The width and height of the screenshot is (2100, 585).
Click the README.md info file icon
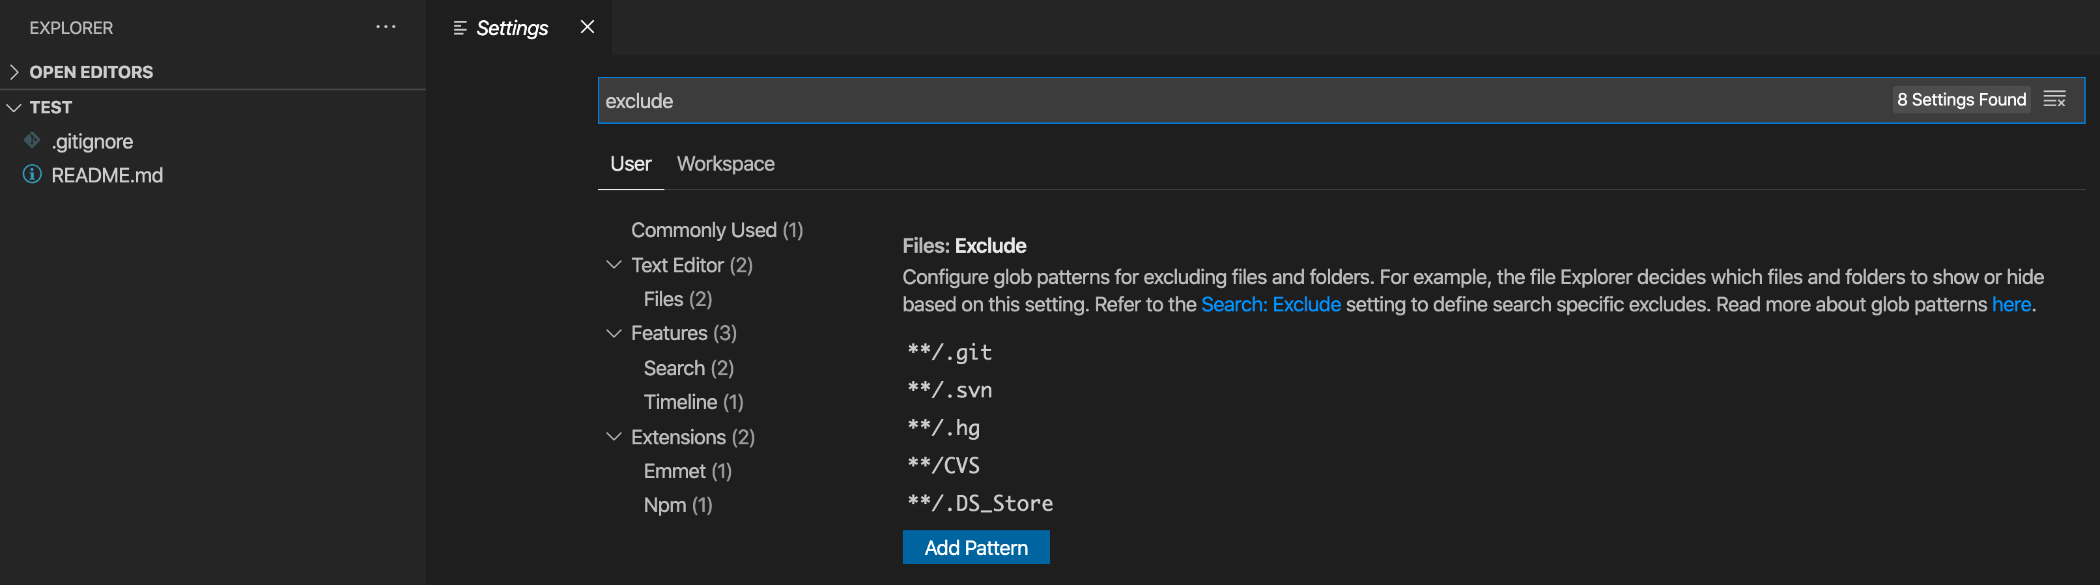tap(32, 175)
